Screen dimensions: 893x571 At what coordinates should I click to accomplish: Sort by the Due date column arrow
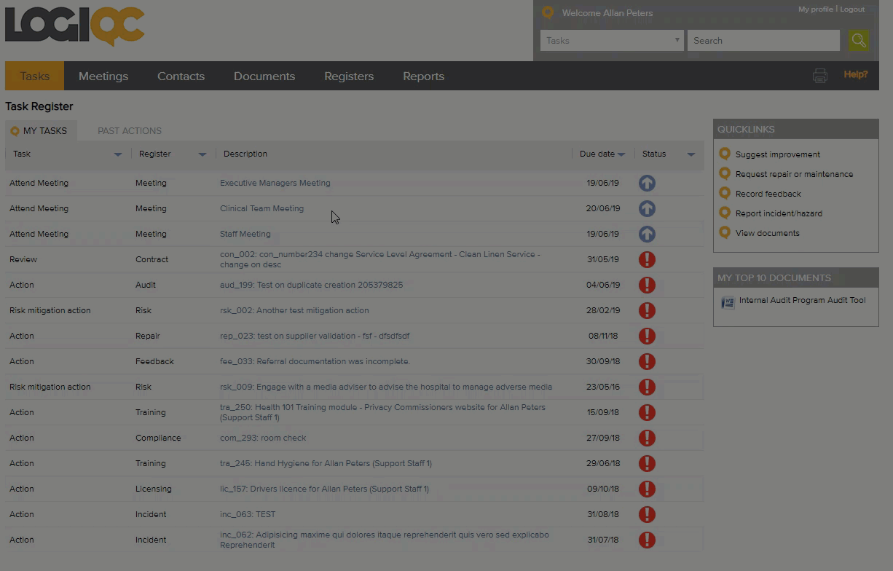click(x=621, y=154)
